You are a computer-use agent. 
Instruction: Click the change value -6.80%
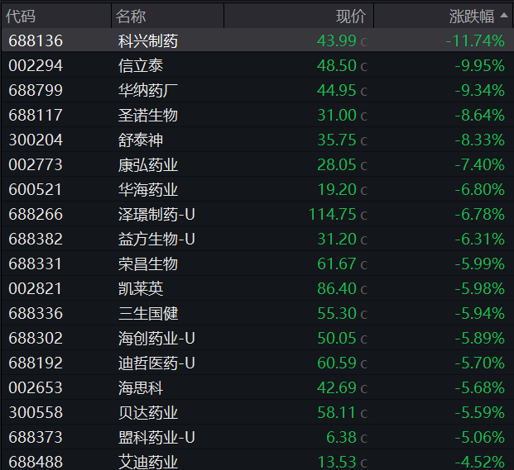[479, 190]
